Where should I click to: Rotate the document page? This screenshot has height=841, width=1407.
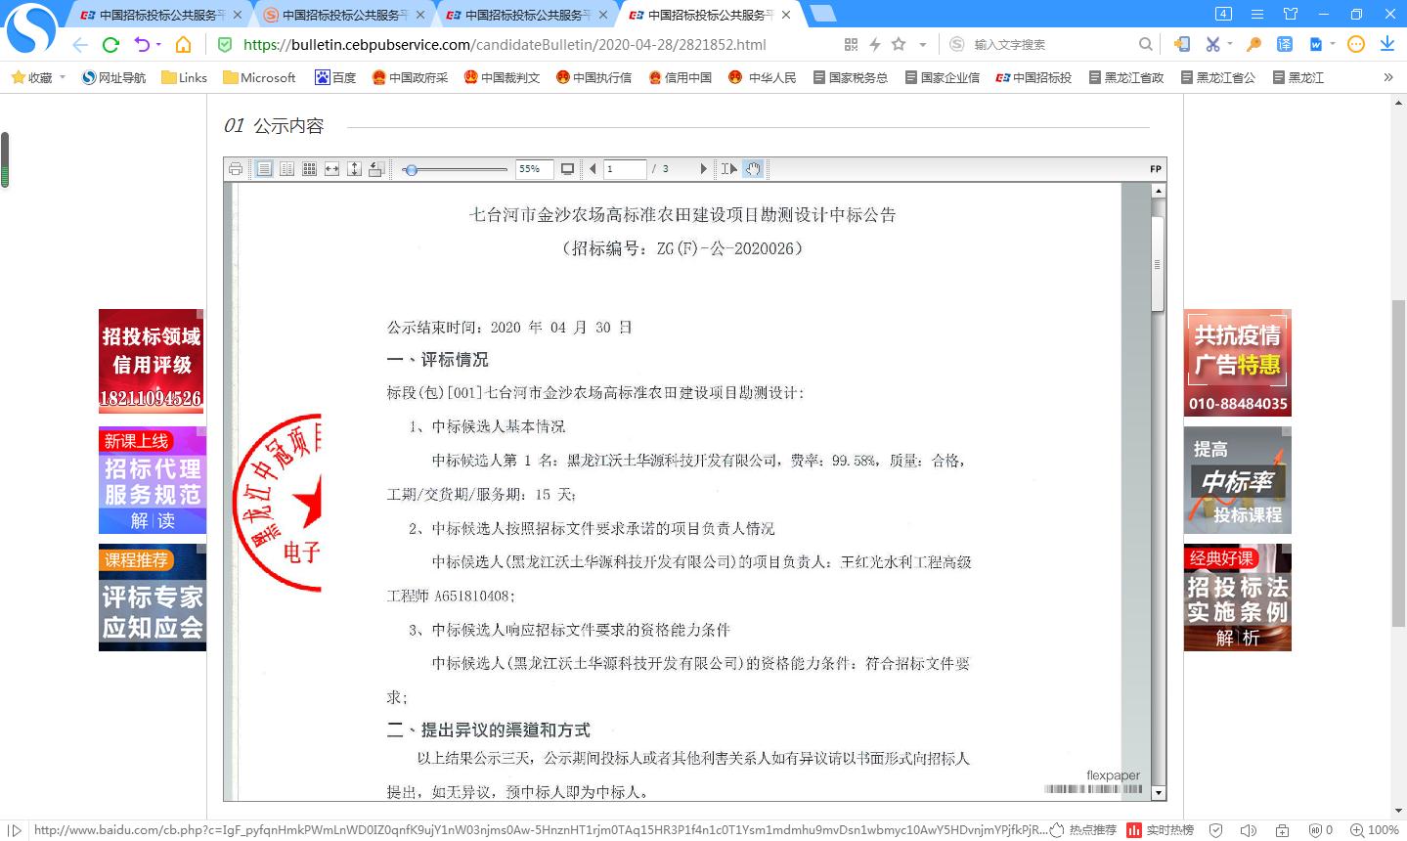click(376, 169)
